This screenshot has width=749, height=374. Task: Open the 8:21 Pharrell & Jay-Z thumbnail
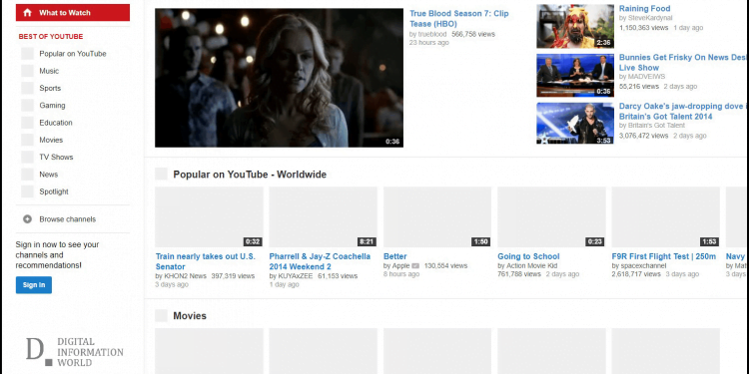coord(323,217)
